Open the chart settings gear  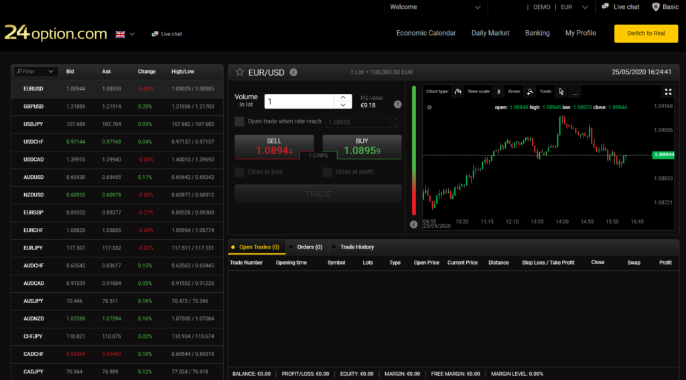coord(429,107)
